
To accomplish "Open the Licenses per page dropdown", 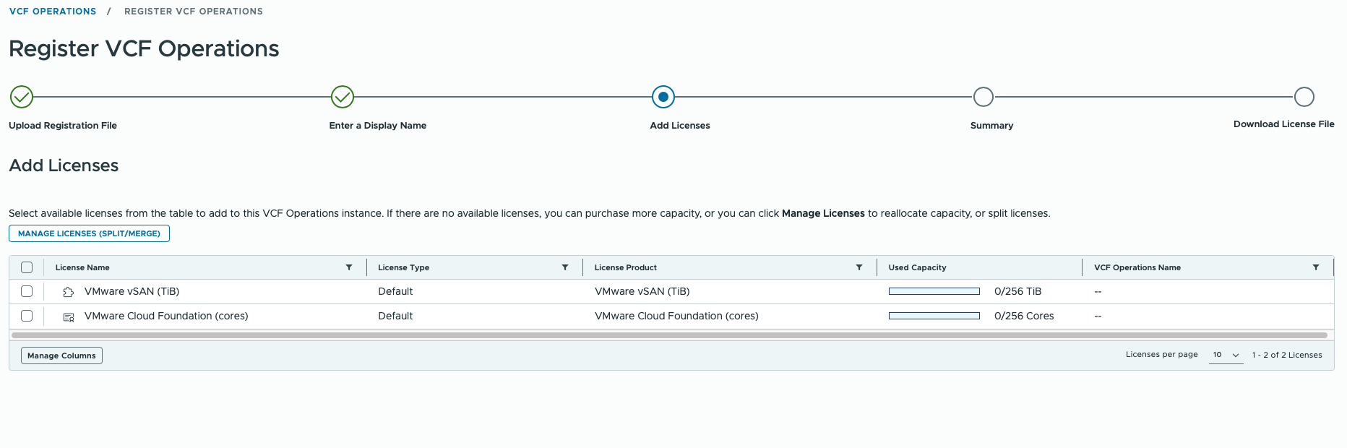I will (1226, 355).
